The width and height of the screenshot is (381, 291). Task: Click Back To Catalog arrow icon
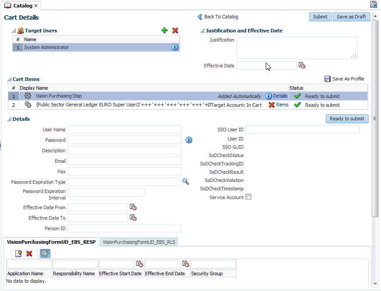(x=200, y=17)
